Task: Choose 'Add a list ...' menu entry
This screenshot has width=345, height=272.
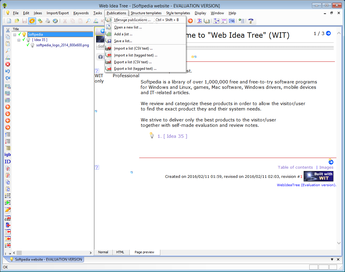Action: click(x=145, y=34)
